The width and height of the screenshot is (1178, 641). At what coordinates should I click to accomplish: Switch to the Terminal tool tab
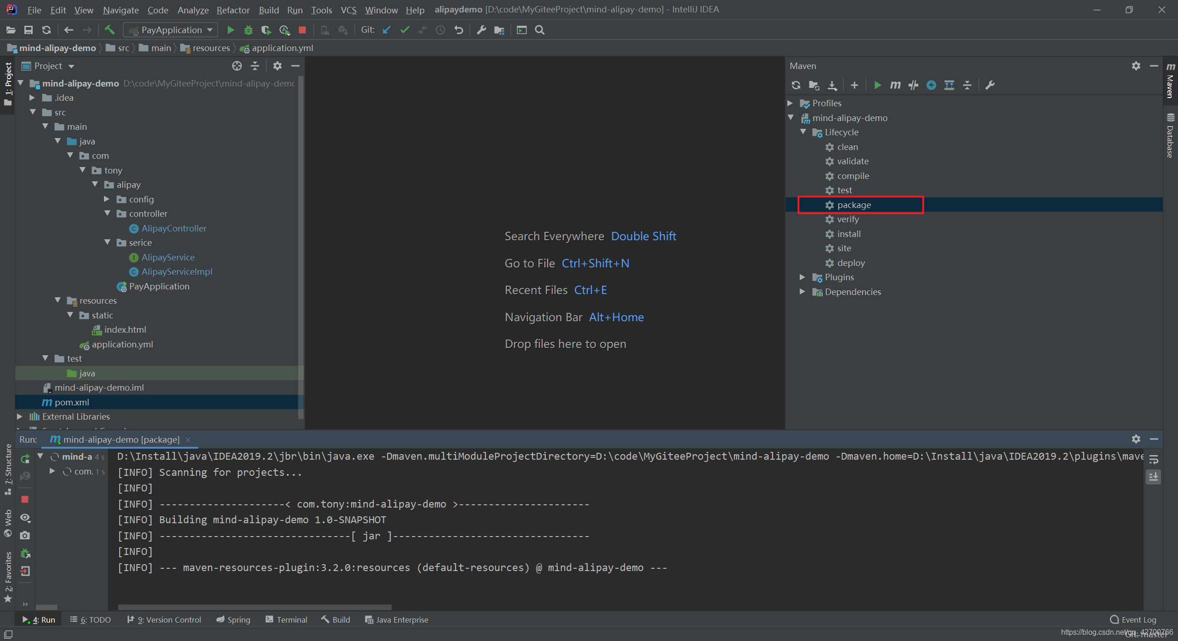(x=286, y=619)
